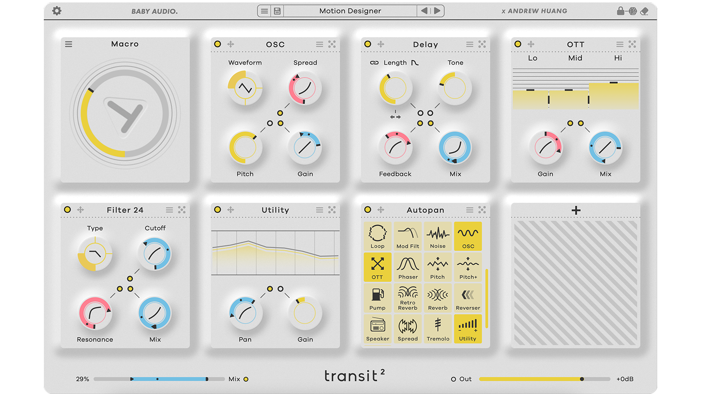
Task: Toggle Autopan module power light
Action: pyautogui.click(x=368, y=210)
